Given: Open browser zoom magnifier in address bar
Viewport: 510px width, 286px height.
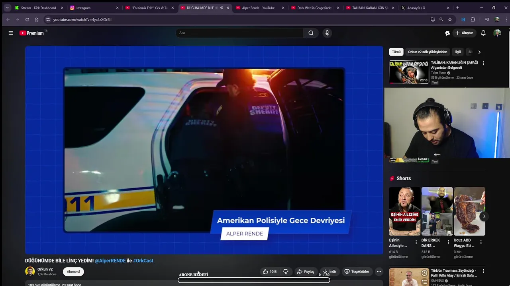Looking at the screenshot, I should coord(441,19).
